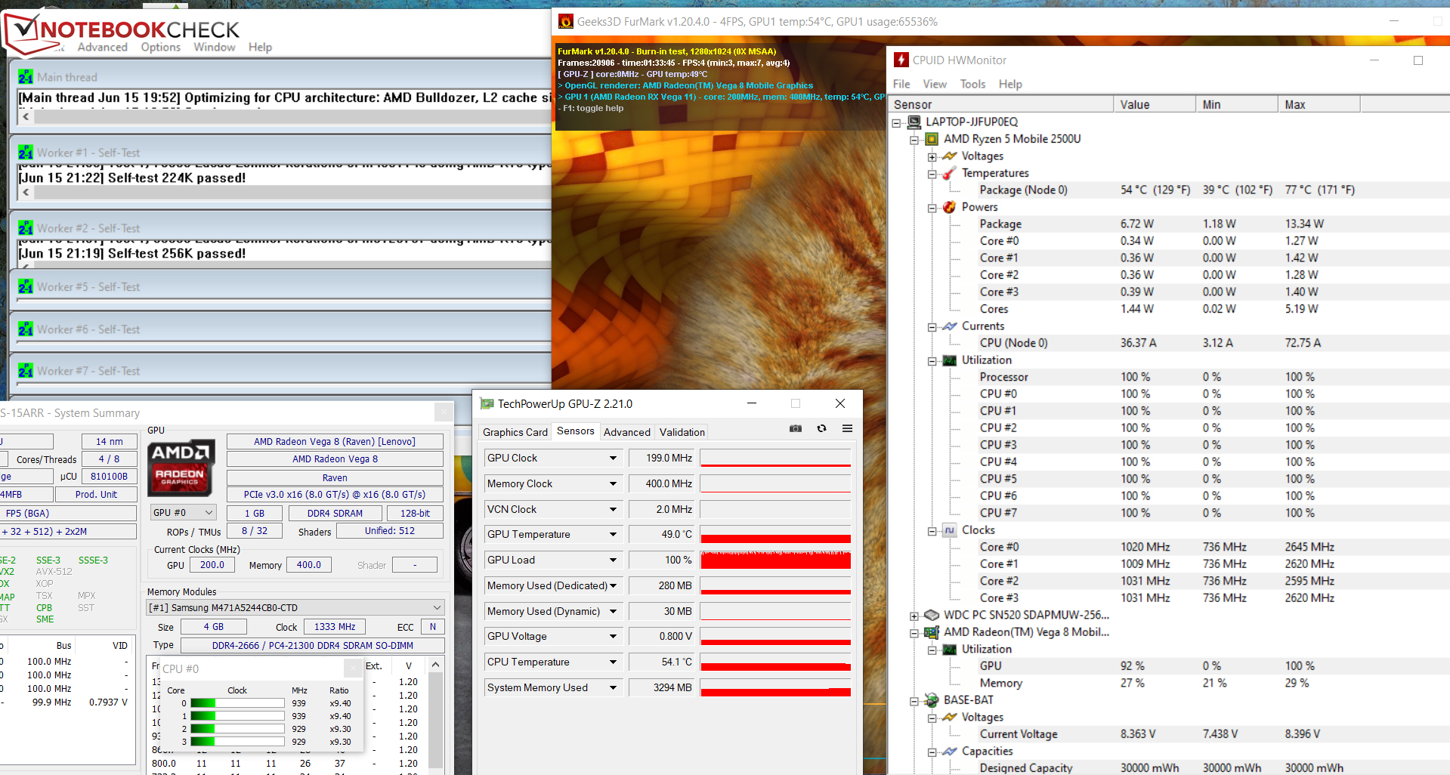1450x775 pixels.
Task: Open the System Memory Used sensor dropdown
Action: [x=613, y=688]
